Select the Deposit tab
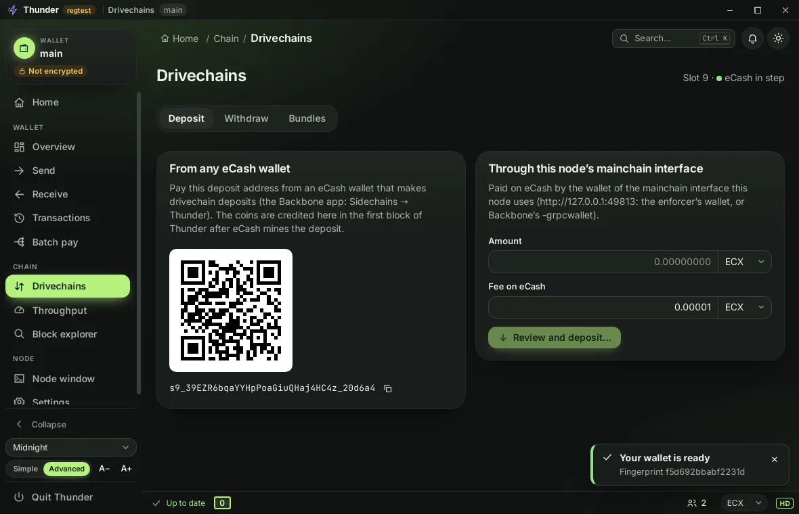This screenshot has height=514, width=799. 186,118
